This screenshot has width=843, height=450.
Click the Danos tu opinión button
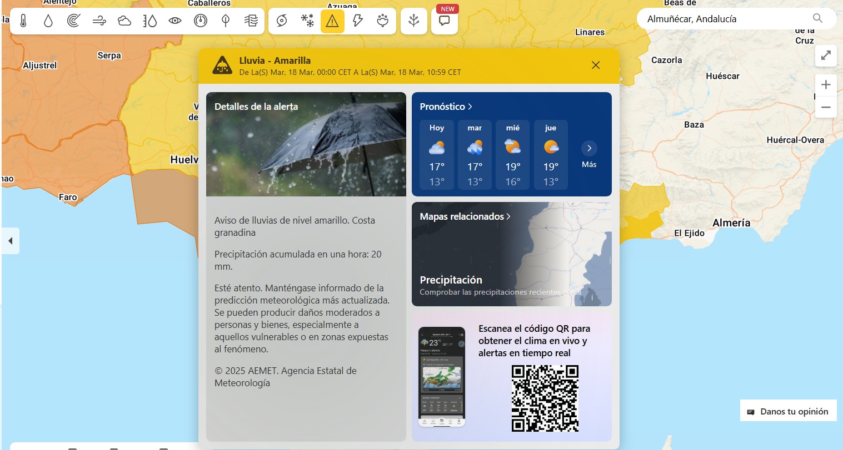tap(788, 411)
